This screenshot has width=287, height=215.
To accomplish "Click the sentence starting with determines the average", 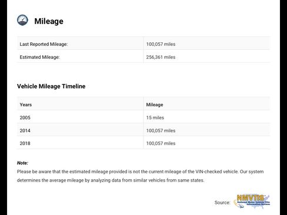I will (111, 180).
